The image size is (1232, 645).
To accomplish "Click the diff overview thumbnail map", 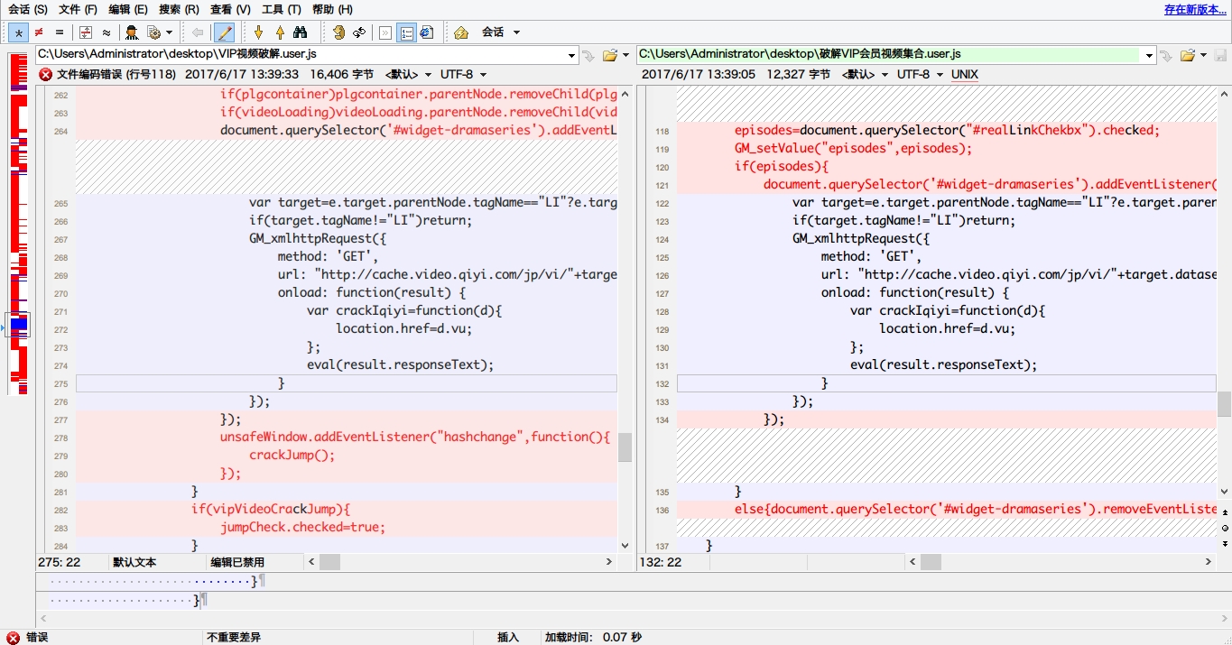I will click(x=18, y=224).
